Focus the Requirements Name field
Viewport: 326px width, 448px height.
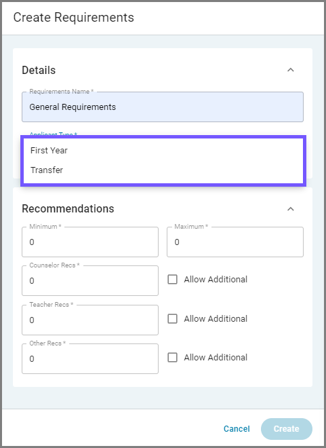click(163, 107)
